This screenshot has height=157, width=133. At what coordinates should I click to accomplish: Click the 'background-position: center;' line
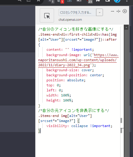coord(75,75)
